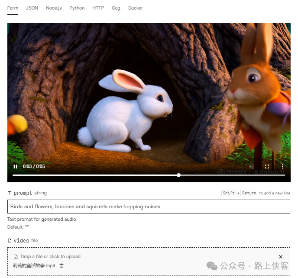The width and height of the screenshot is (298, 278).
Task: Select the Docker tab
Action: [x=135, y=8]
